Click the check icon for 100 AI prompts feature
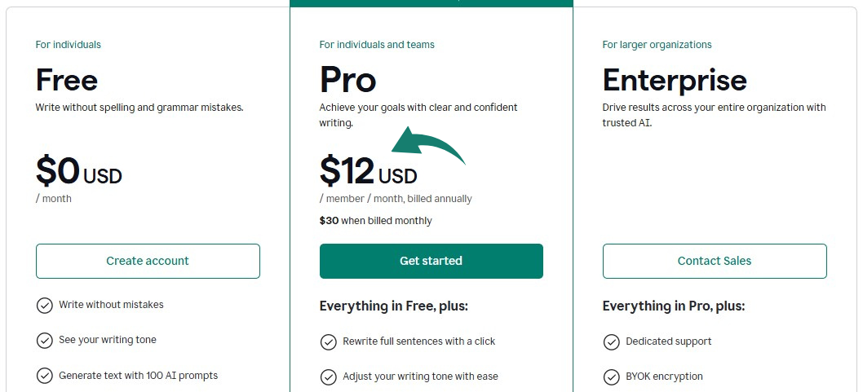863x392 pixels. point(45,376)
